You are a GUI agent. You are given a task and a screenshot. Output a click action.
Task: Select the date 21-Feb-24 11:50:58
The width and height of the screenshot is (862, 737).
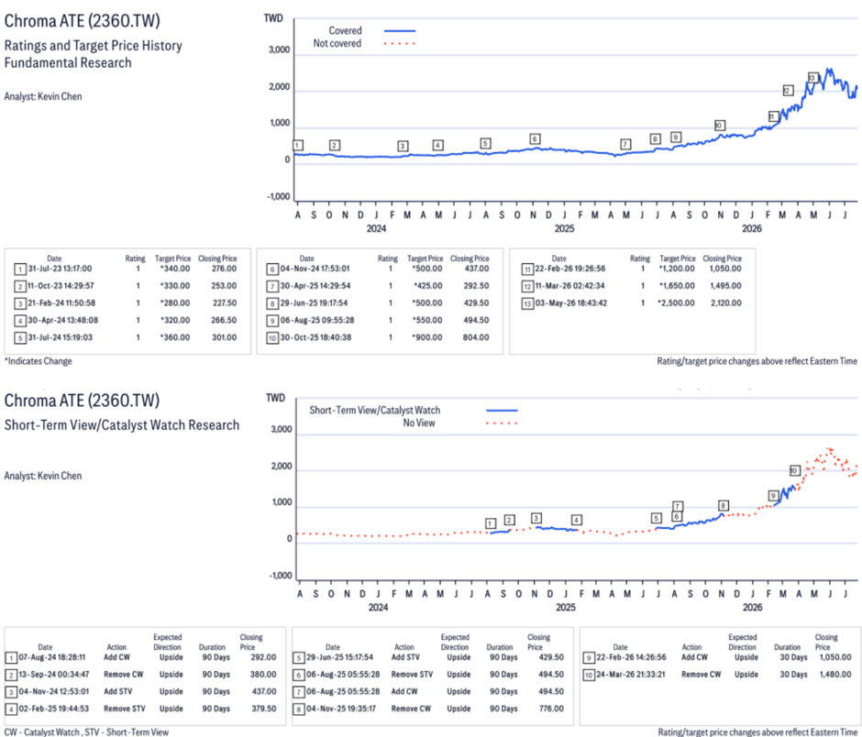pyautogui.click(x=61, y=302)
